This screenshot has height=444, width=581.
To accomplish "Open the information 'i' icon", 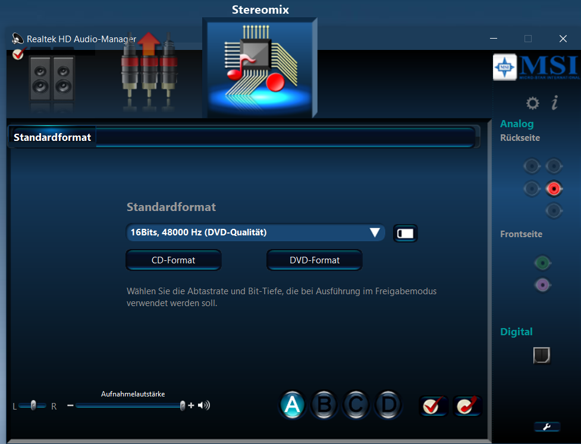I will pyautogui.click(x=555, y=103).
